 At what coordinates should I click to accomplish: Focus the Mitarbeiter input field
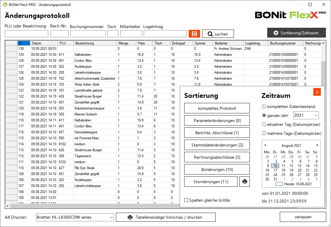coord(131,34)
